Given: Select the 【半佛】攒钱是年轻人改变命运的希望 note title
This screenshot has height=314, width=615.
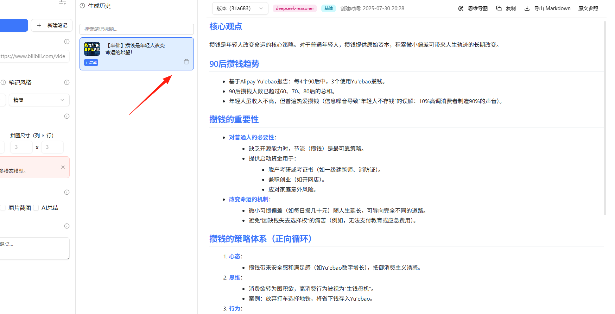Looking at the screenshot, I should tap(135, 49).
